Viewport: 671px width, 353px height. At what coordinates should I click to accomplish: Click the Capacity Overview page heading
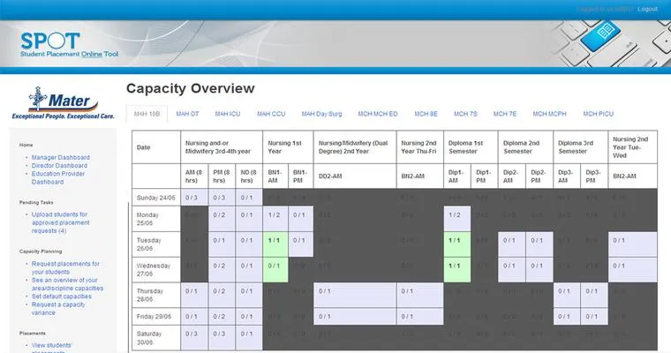click(191, 88)
